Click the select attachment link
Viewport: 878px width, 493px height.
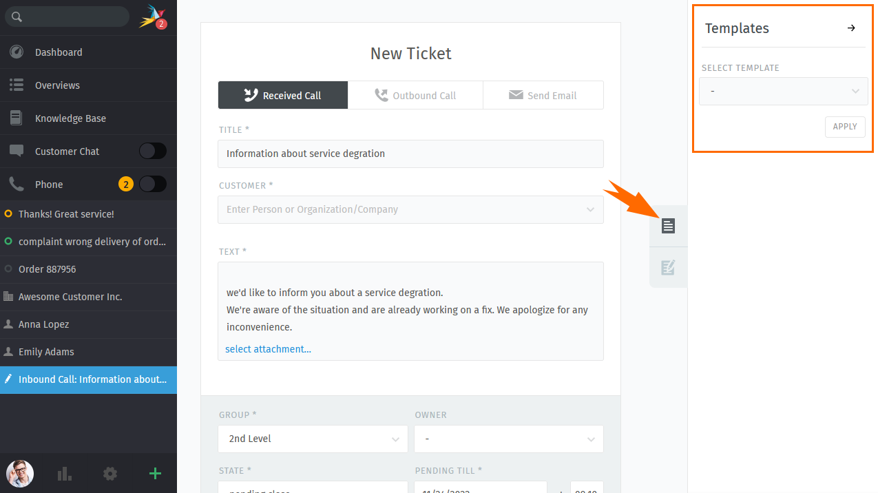268,349
